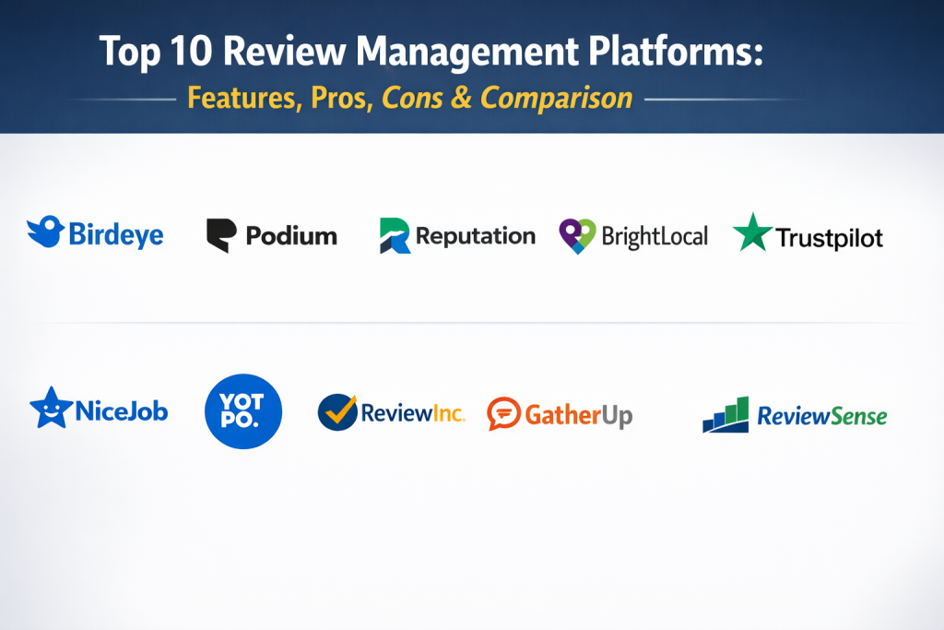Open the NiceJob name text

coord(122,411)
